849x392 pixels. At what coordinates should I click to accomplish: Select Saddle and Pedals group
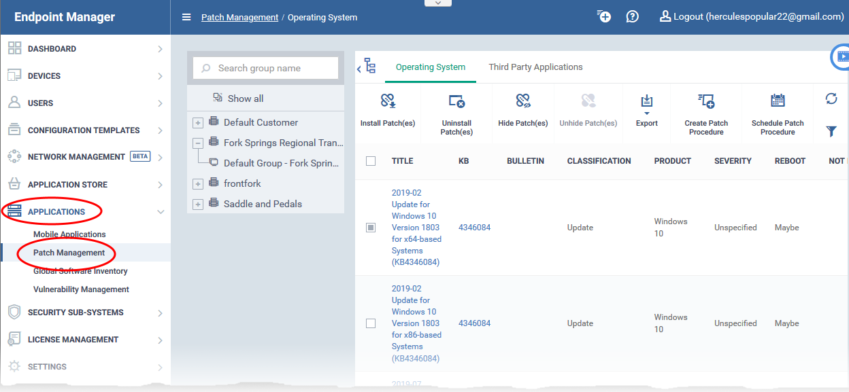tap(263, 204)
